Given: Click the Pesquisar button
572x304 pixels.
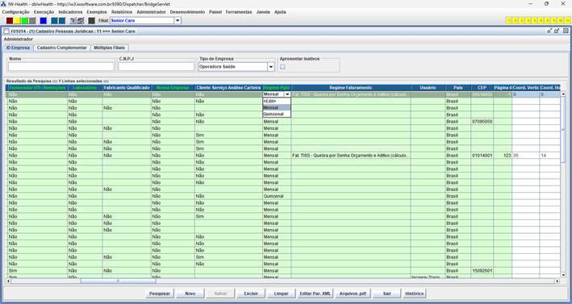Looking at the screenshot, I should coord(160,294).
